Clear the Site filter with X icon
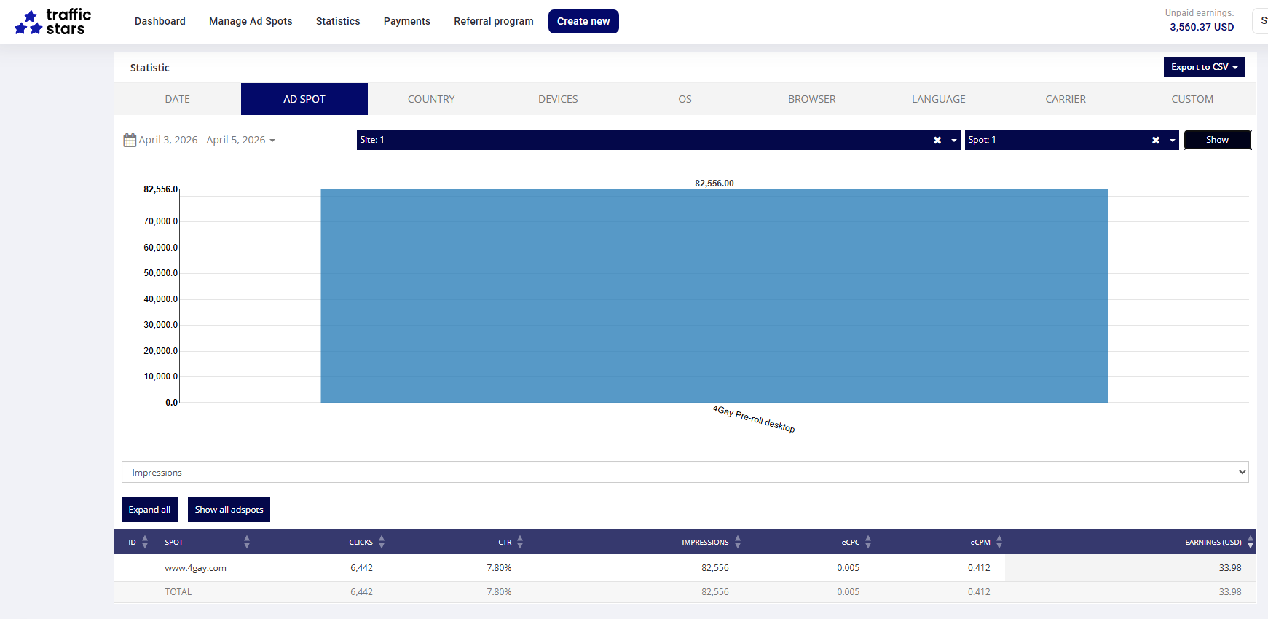Viewport: 1268px width, 619px height. click(x=937, y=140)
